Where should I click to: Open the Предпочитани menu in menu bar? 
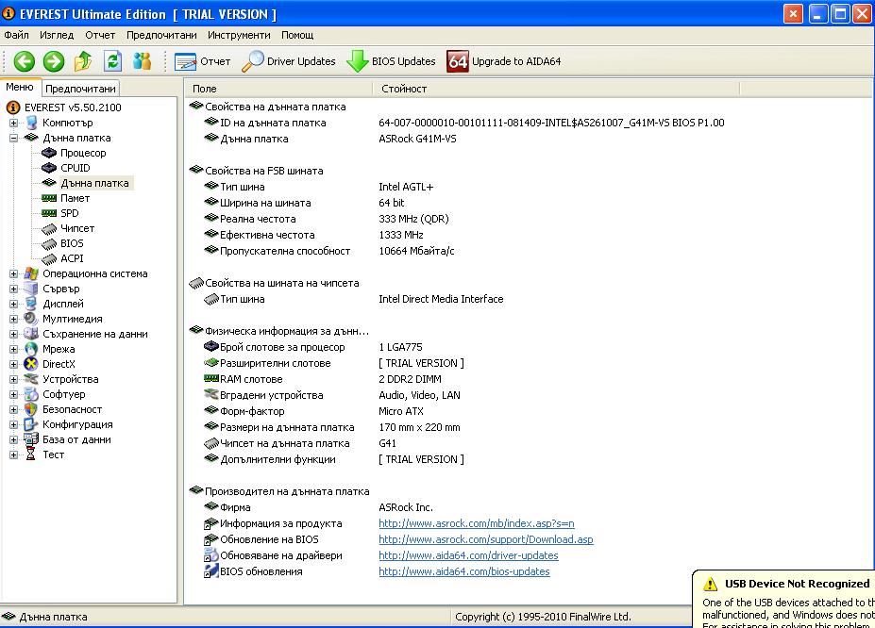[x=161, y=35]
